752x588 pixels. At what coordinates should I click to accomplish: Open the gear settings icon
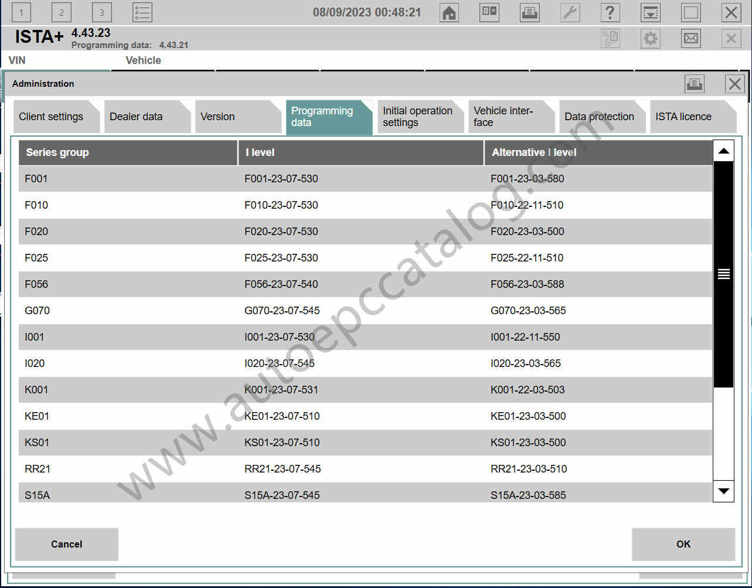[x=651, y=39]
